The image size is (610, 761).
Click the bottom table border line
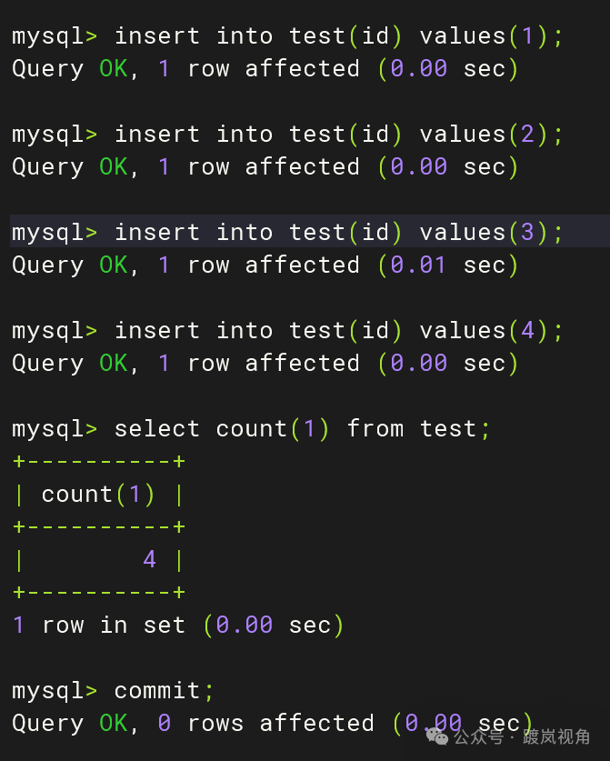[99, 592]
